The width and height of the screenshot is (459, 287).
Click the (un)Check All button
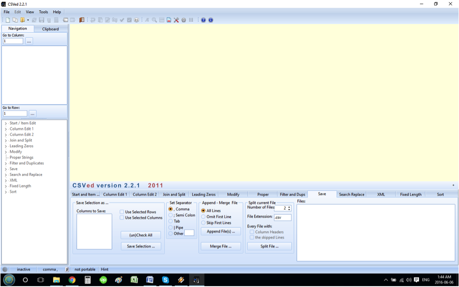[141, 235]
